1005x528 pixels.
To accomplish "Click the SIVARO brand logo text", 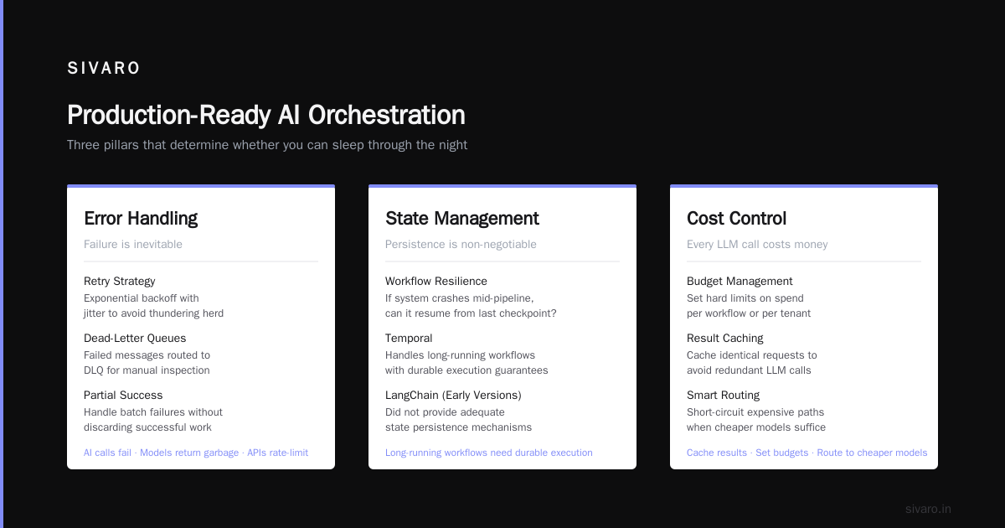I will (x=104, y=69).
